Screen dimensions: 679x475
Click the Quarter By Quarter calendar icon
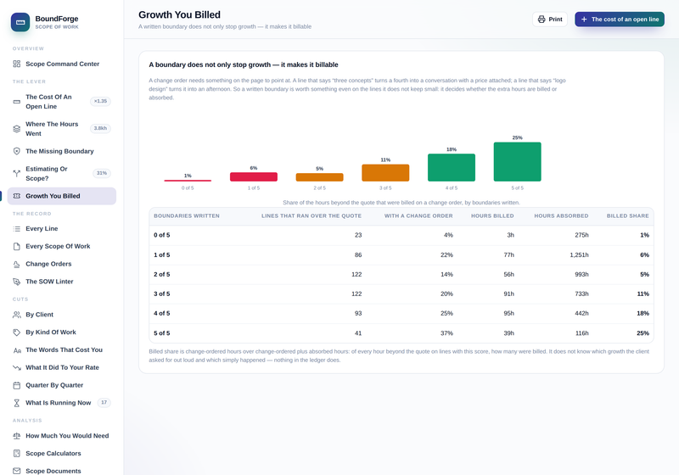16,385
